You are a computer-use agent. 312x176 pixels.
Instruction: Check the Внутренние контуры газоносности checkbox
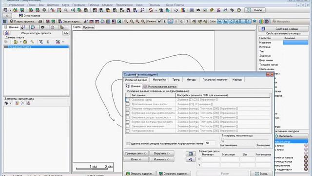128,122
